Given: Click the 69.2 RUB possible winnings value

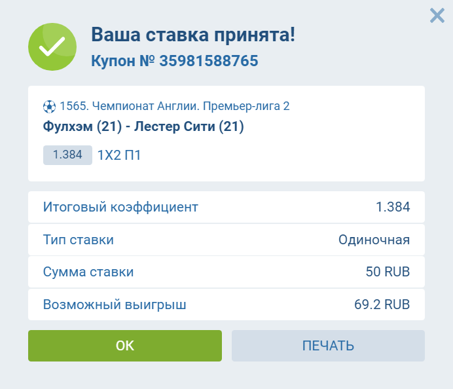Looking at the screenshot, I should 382,305.
